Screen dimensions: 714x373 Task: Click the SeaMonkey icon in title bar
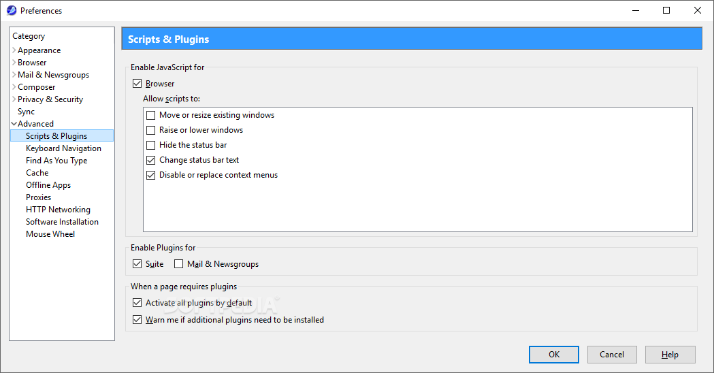12,10
